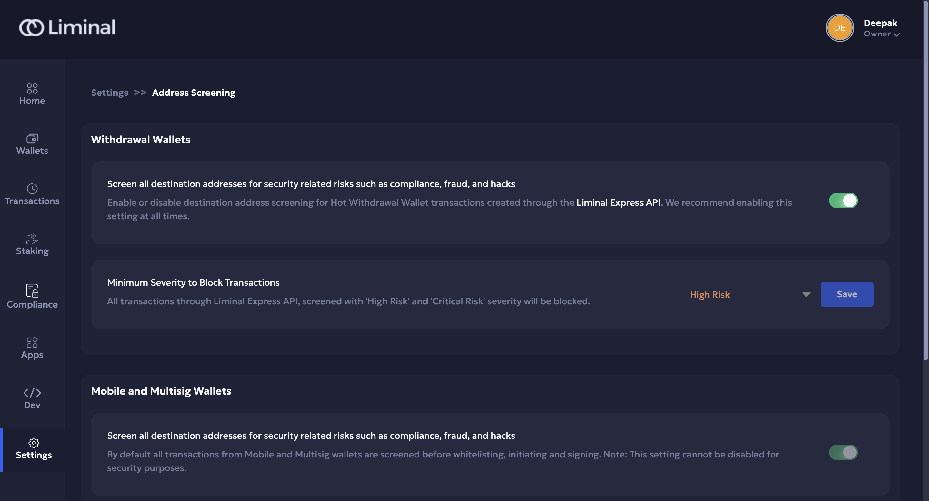This screenshot has height=501, width=929.
Task: Click the Withdrawal Wallets heading
Action: 141,140
